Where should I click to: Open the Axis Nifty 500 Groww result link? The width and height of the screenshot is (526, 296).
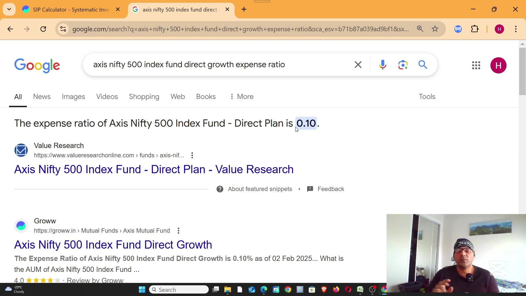tap(113, 245)
